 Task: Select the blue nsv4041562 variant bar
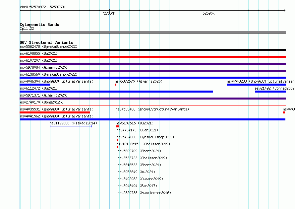pos(152,119)
